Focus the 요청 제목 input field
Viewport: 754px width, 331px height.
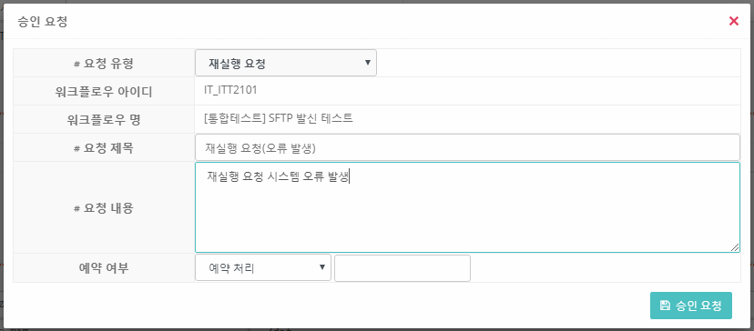click(x=467, y=147)
